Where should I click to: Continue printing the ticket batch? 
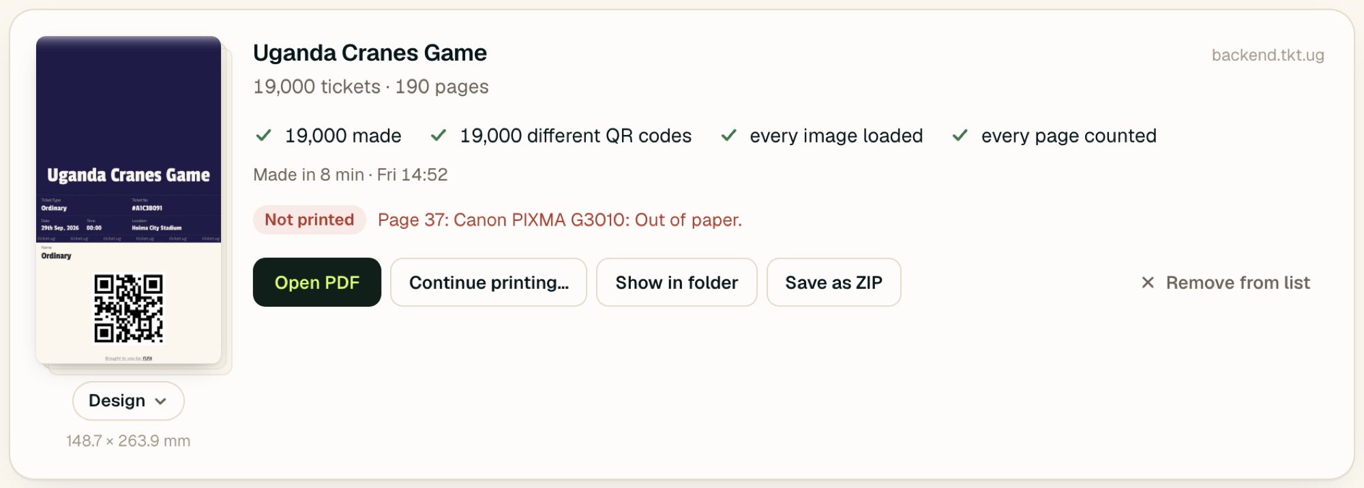[488, 282]
